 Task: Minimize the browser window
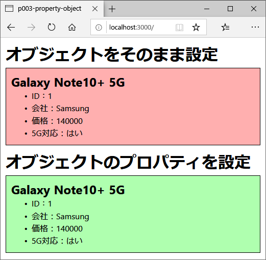pos(207,9)
